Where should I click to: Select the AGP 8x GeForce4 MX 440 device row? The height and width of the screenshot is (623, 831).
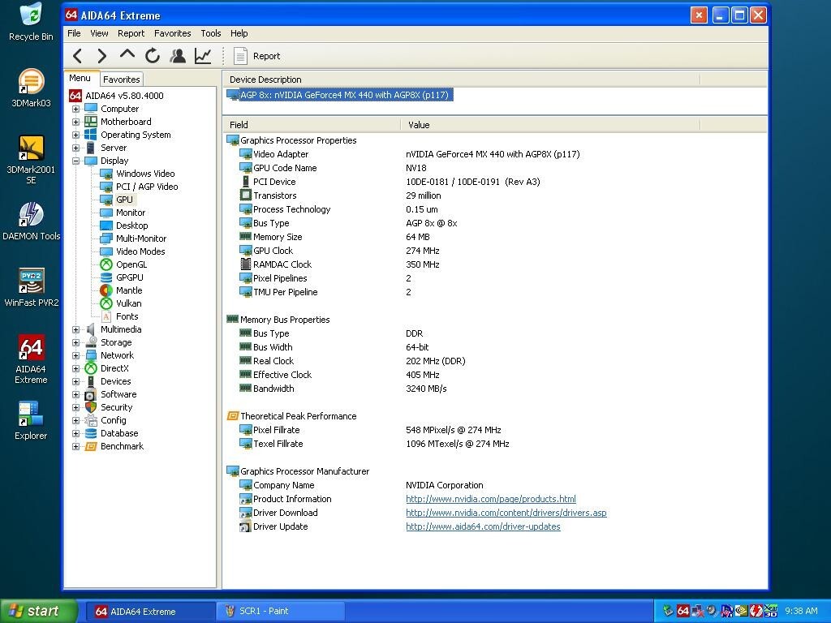[340, 95]
